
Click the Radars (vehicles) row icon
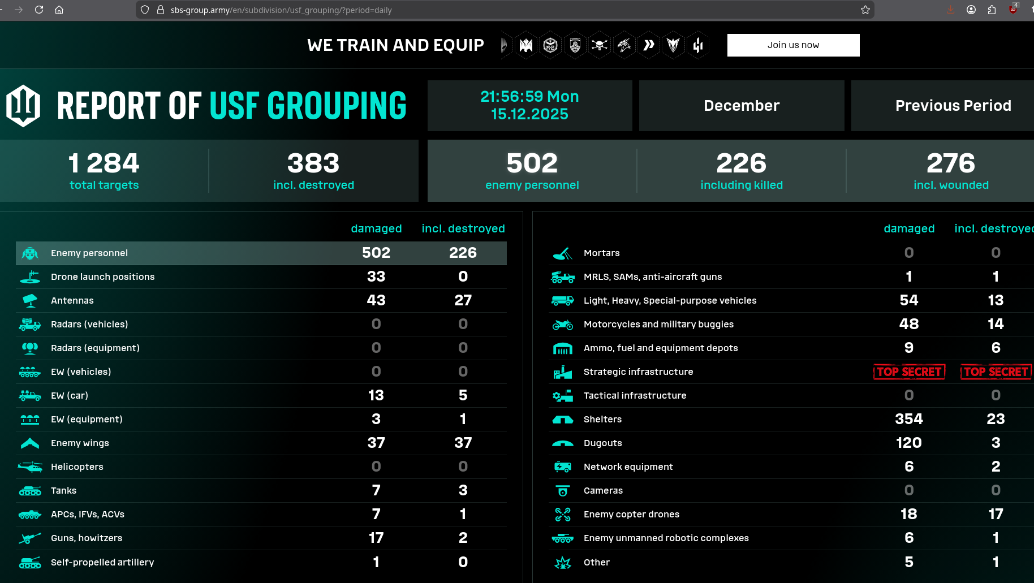30,325
